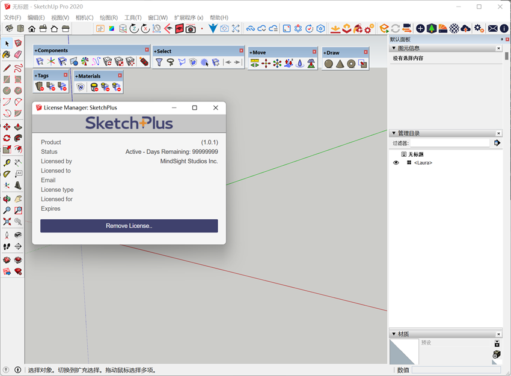
Task: Activate the Orbit tool
Action: click(x=7, y=199)
